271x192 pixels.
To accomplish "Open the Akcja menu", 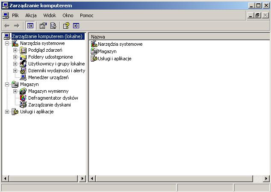I will tap(31, 15).
